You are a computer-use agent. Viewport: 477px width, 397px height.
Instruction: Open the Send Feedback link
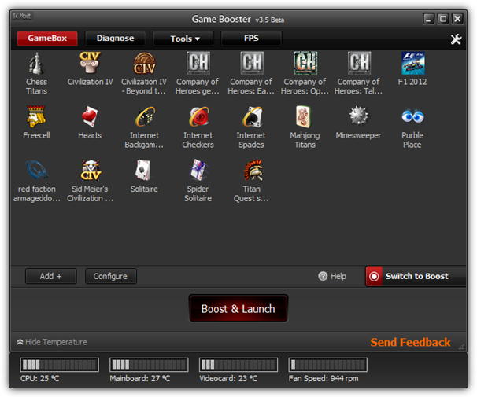coord(410,342)
